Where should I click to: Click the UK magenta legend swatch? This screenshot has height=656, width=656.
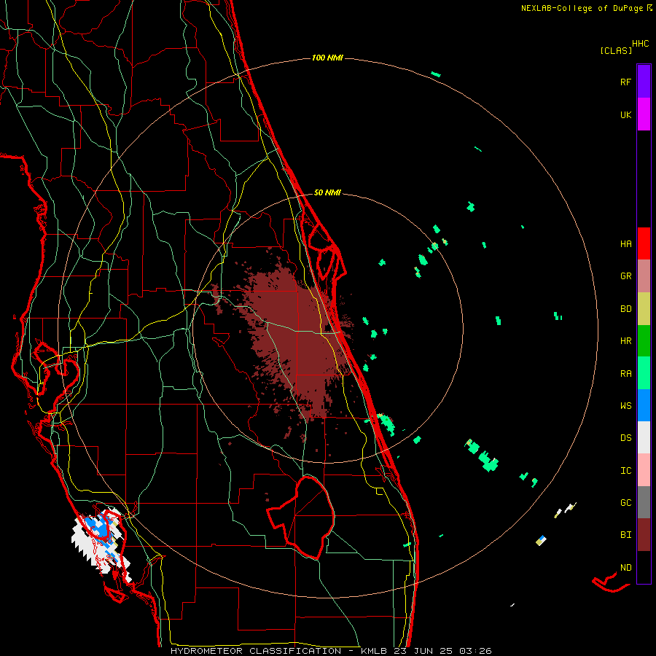coord(644,114)
